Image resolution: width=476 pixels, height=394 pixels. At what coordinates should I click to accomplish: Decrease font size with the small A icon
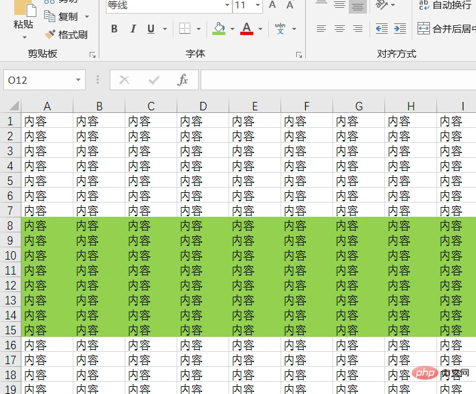290,5
